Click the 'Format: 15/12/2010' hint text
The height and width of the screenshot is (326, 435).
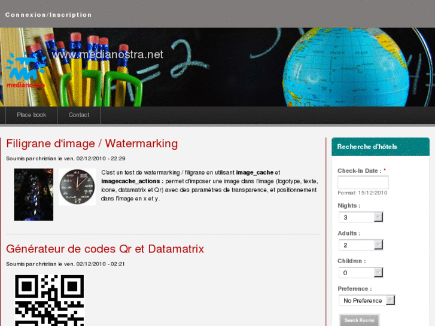coord(363,193)
